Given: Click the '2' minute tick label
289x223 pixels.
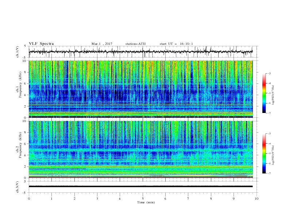Looking at the screenshot, I should 74,199.
